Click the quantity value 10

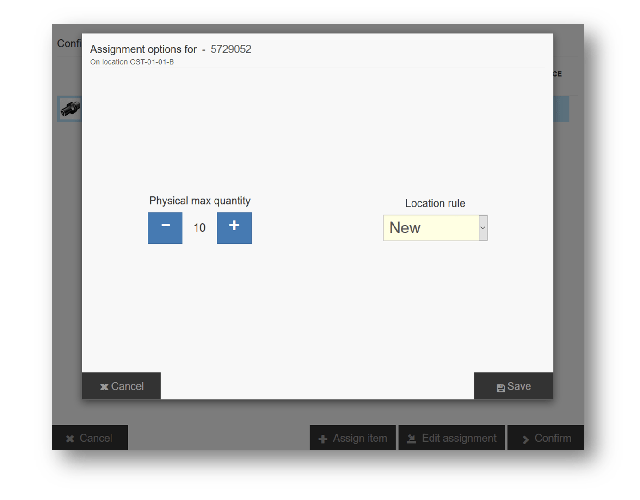[x=199, y=228]
